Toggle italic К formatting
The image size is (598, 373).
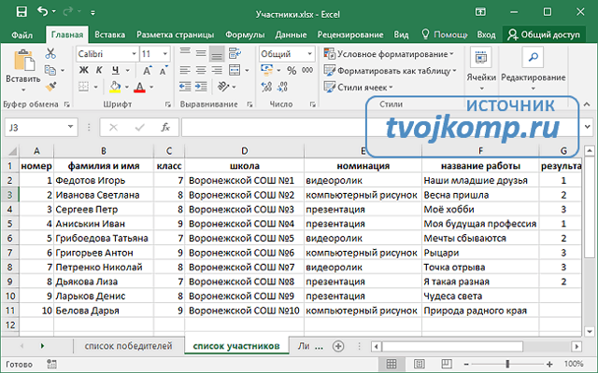pos(99,71)
